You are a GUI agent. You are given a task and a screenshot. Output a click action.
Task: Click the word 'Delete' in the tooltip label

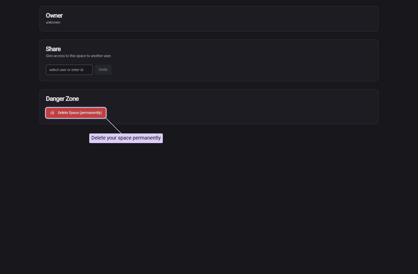98,138
